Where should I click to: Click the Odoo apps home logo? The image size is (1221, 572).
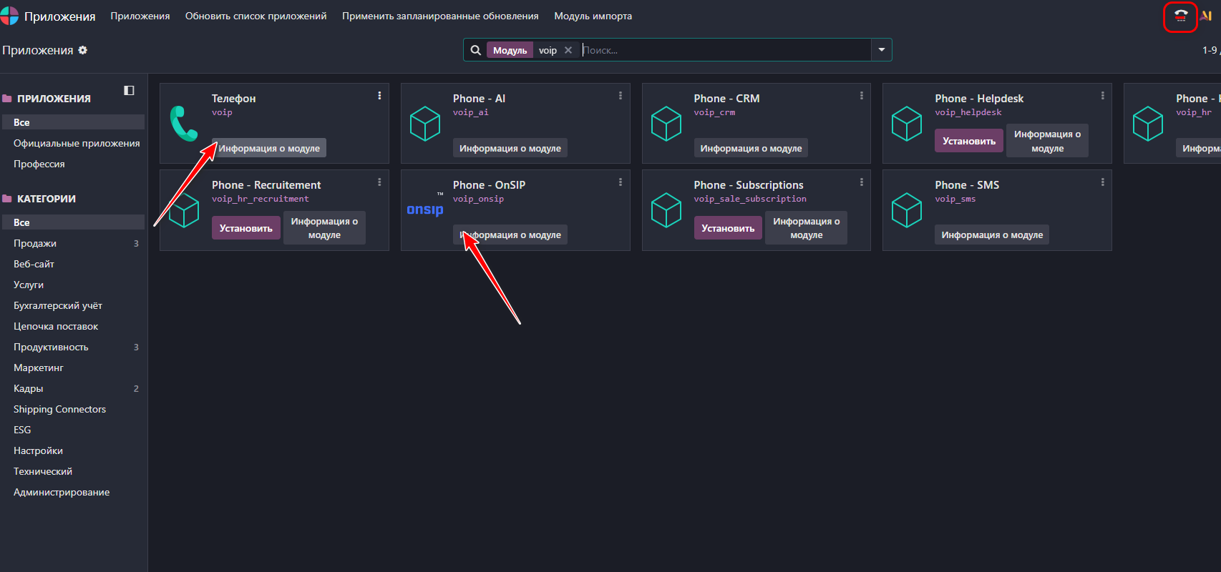tap(9, 16)
